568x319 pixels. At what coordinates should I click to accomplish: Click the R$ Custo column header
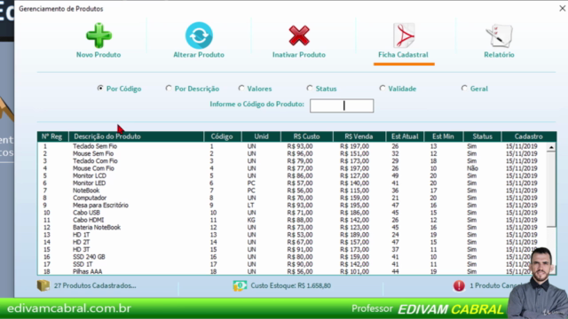pyautogui.click(x=306, y=136)
